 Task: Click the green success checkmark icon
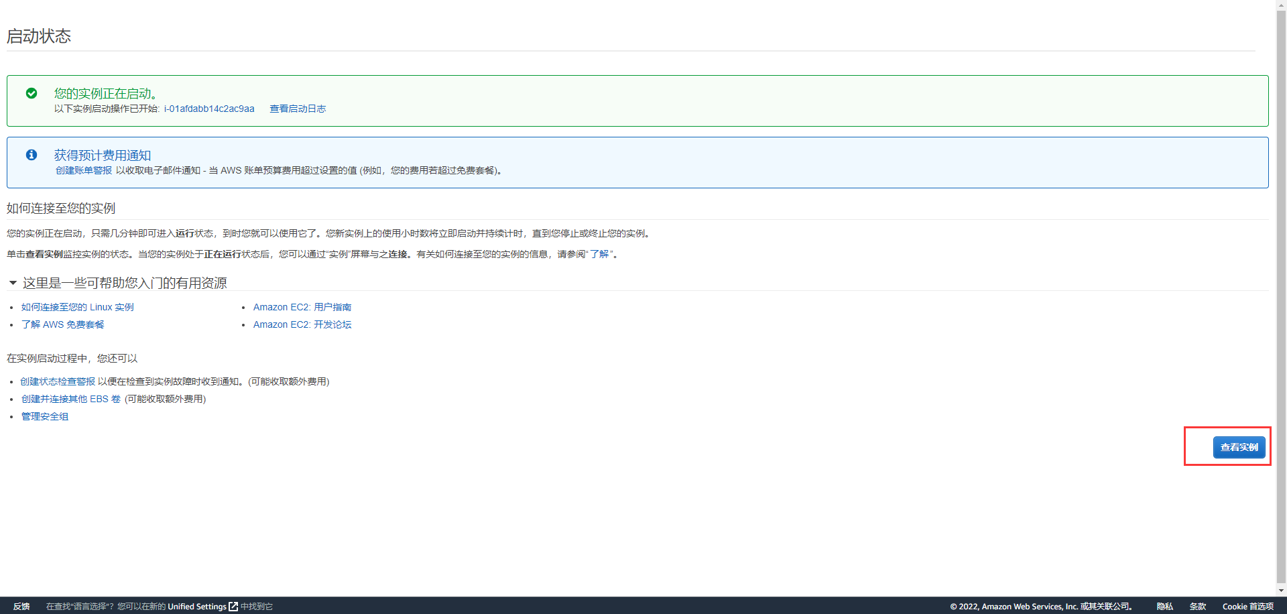32,93
